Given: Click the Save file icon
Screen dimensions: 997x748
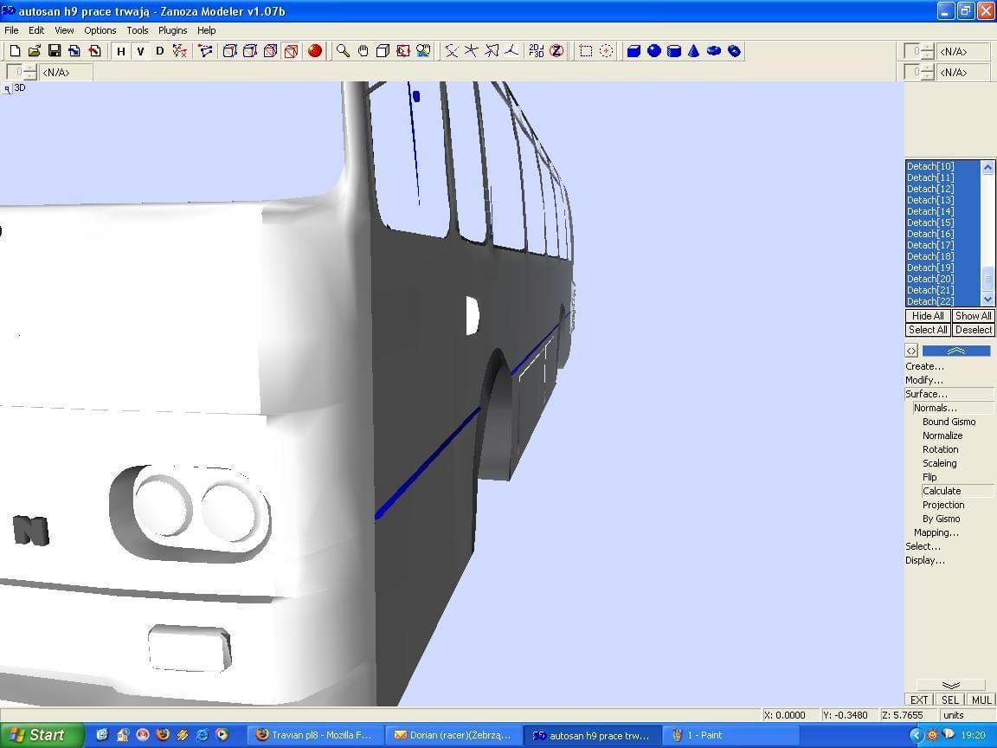Looking at the screenshot, I should click(x=55, y=51).
